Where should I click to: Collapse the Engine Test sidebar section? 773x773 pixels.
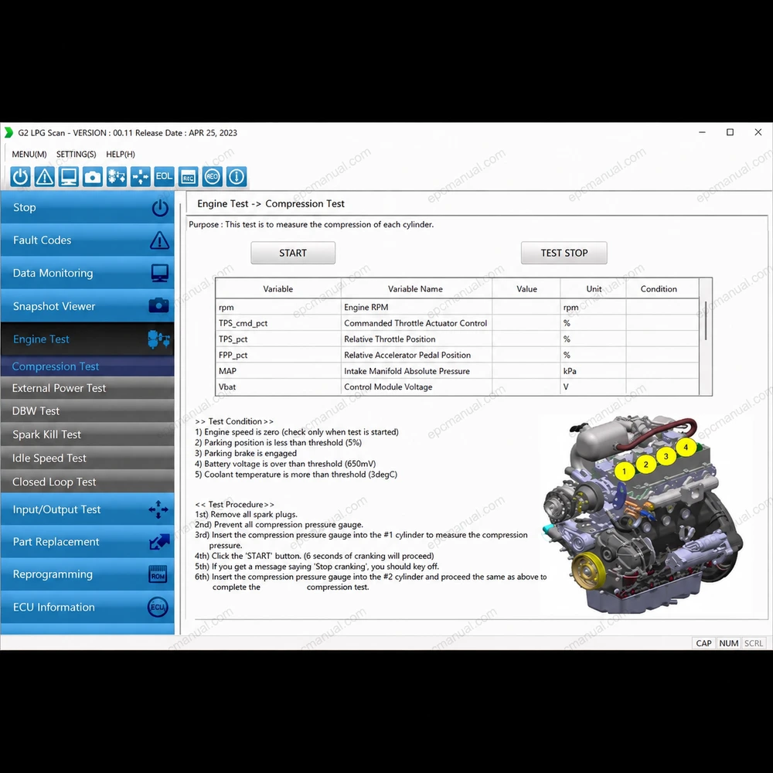[x=87, y=339]
